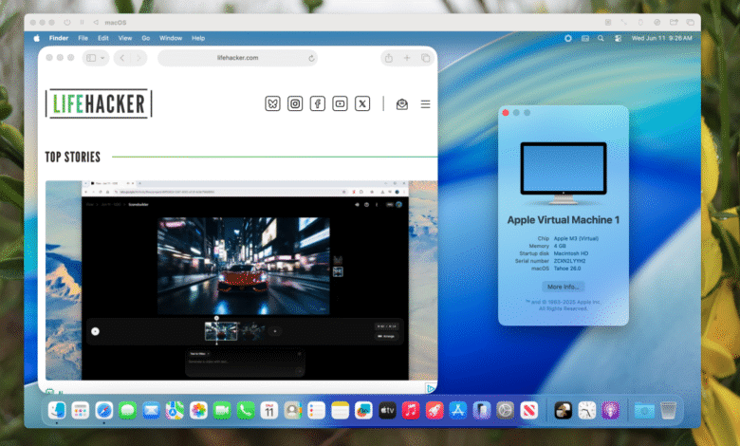The image size is (740, 446).
Task: Open the Go menu
Action: coord(146,38)
